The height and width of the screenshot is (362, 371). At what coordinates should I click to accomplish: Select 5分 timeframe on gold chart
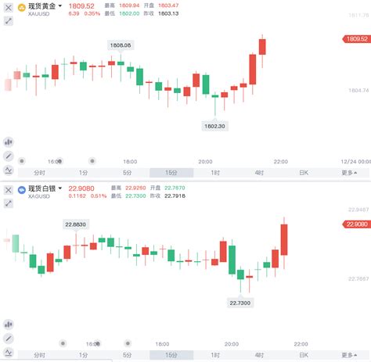tap(127, 173)
